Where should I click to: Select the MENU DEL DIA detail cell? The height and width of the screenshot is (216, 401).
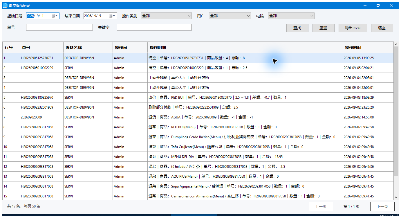pyautogui.click(x=245, y=157)
